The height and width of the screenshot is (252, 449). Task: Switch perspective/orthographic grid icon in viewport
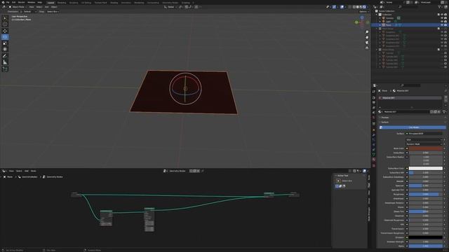367,48
